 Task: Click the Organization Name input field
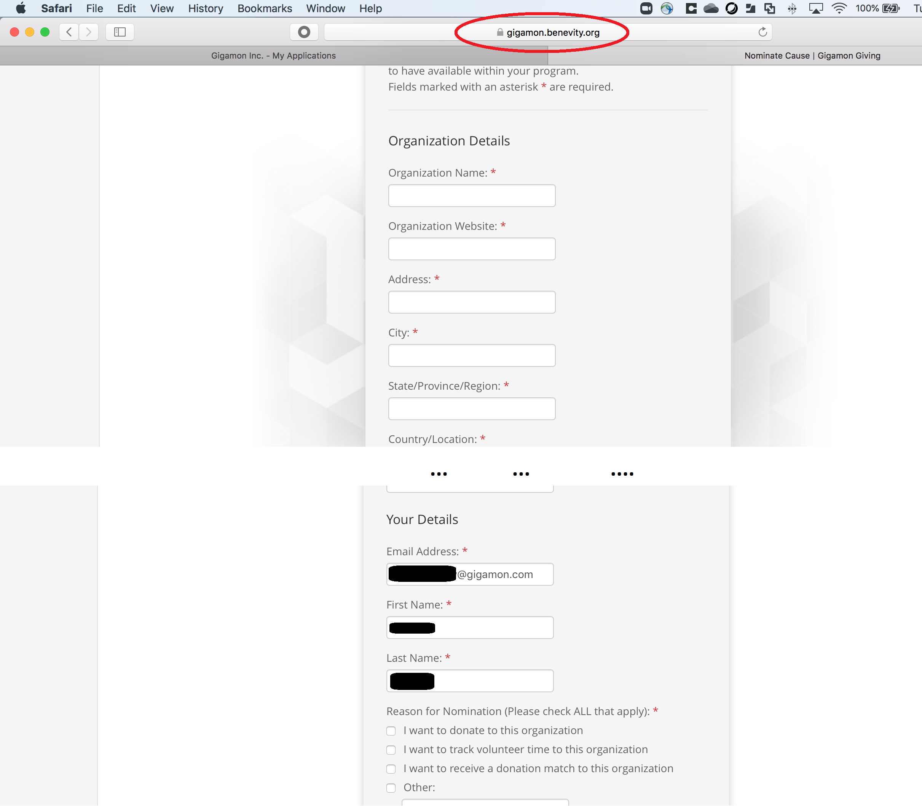click(x=472, y=196)
